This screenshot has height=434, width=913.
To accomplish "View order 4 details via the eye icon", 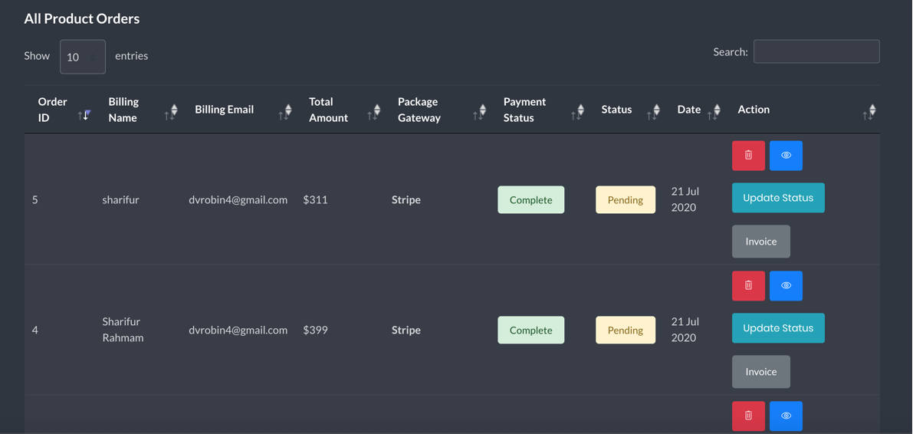I will [786, 286].
